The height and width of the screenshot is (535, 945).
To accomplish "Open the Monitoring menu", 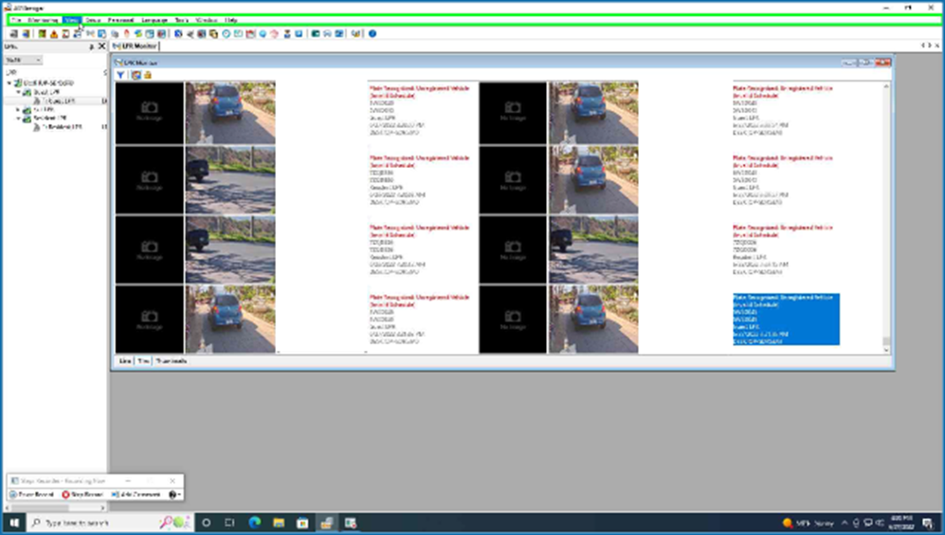I will (43, 19).
